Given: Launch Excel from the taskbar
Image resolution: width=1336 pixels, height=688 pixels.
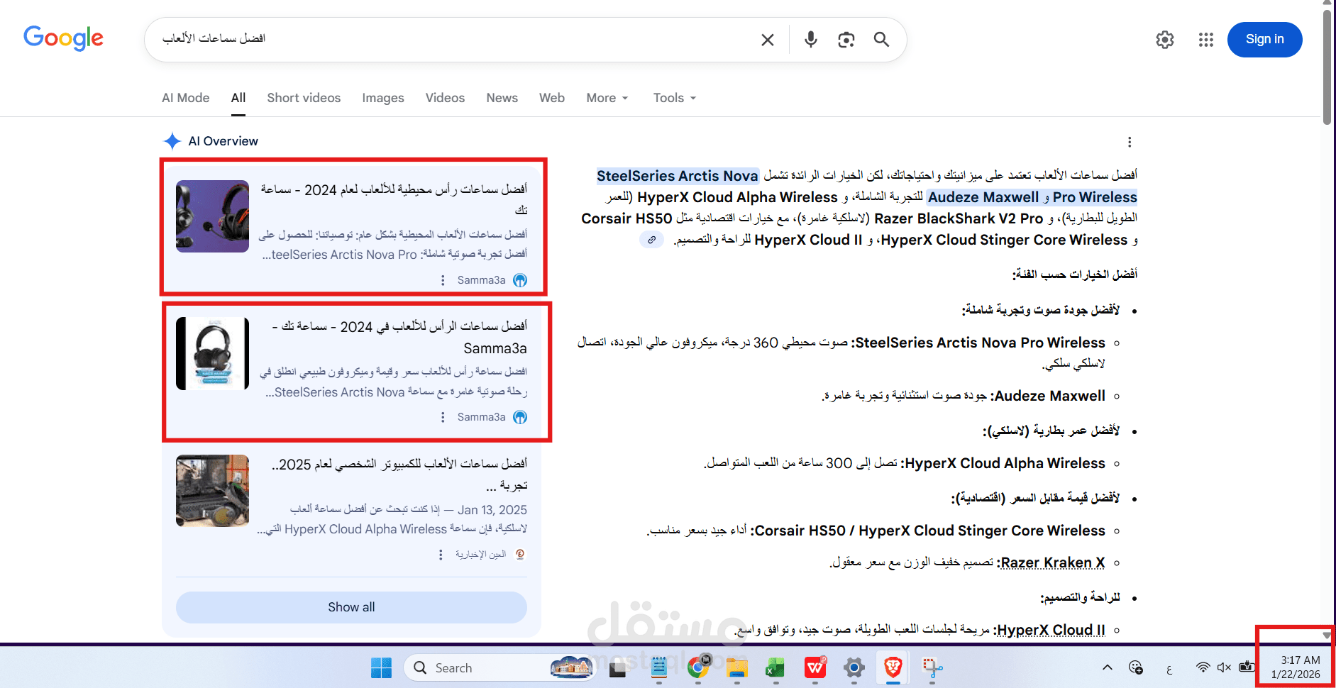Looking at the screenshot, I should click(775, 667).
